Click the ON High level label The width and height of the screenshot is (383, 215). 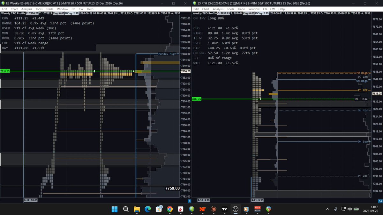click(x=362, y=81)
